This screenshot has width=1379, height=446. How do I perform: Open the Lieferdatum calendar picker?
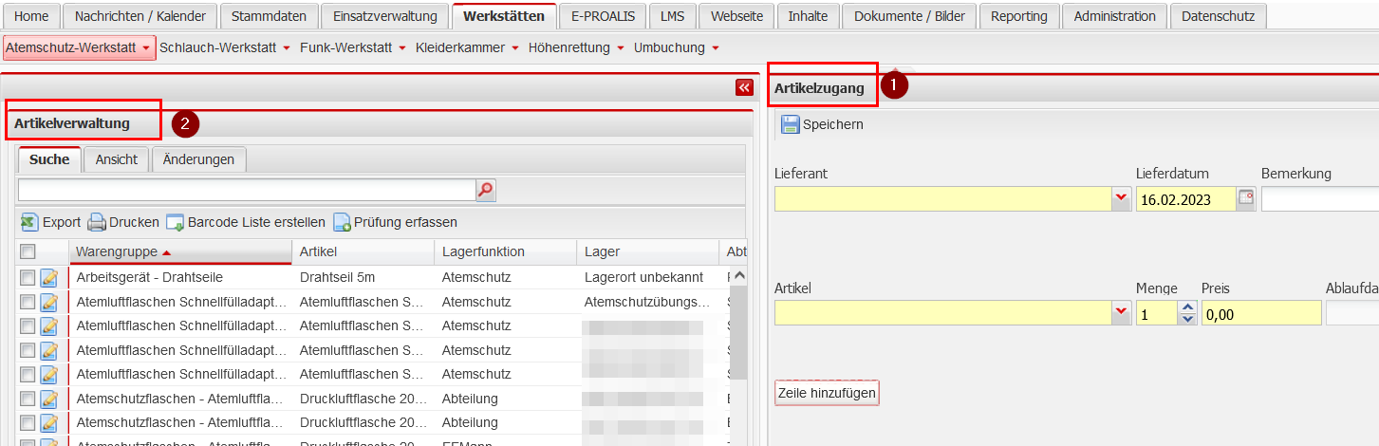coord(1245,198)
